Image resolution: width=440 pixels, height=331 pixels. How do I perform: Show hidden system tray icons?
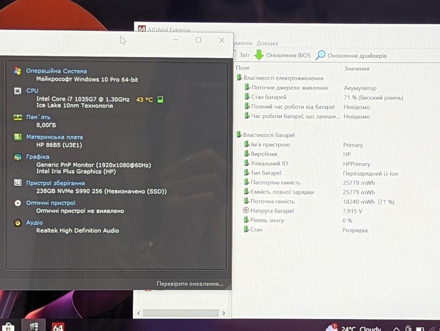pyautogui.click(x=396, y=329)
